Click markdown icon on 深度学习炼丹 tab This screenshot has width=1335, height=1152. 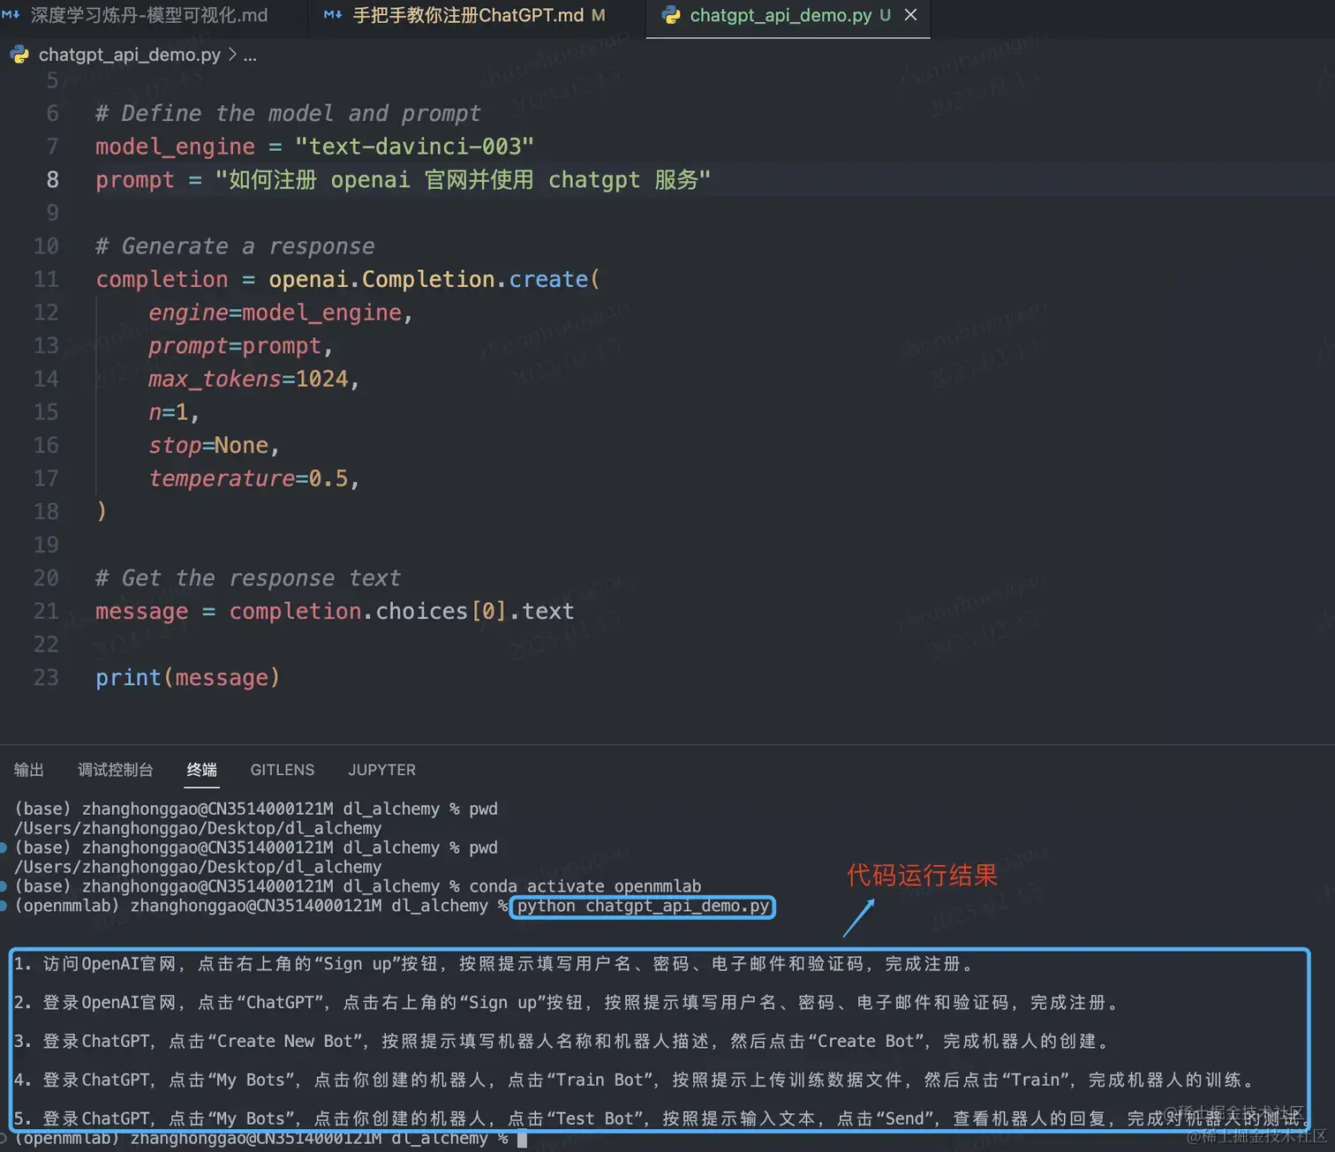(x=11, y=15)
